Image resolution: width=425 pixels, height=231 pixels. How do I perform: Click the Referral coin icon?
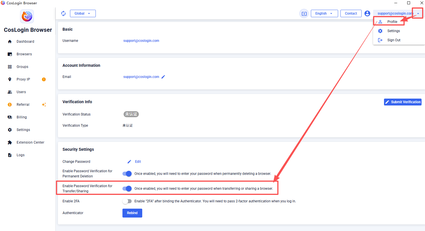click(10, 105)
